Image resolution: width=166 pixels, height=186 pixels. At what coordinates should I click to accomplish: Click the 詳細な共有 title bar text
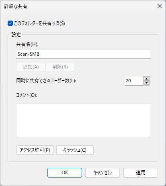click(16, 6)
